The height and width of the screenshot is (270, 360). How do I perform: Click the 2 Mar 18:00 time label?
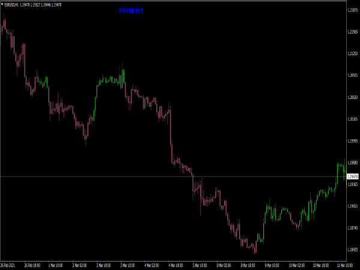click(x=104, y=265)
